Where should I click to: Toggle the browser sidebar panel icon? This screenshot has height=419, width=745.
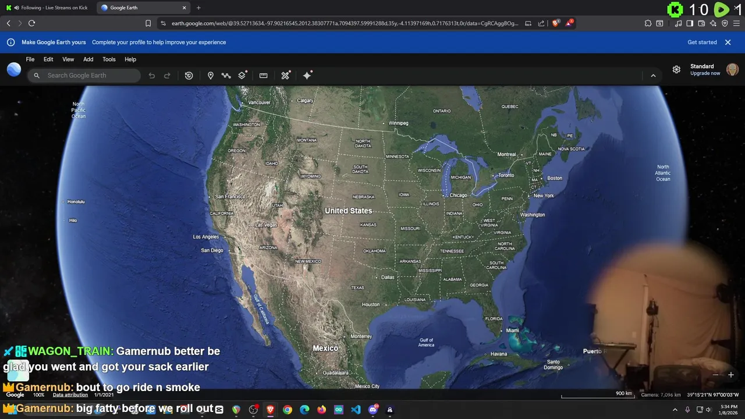(690, 23)
